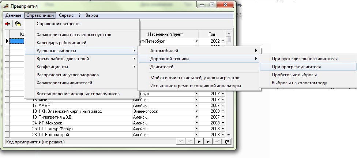Open city dropdown for Типография УВД row
Screen dimensions: 357x158
click(196, 117)
